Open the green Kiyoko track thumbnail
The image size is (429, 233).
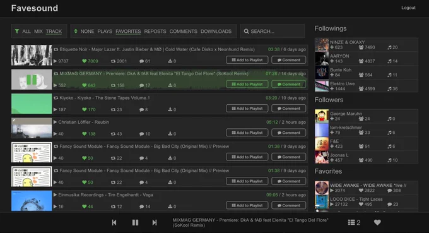[32, 104]
